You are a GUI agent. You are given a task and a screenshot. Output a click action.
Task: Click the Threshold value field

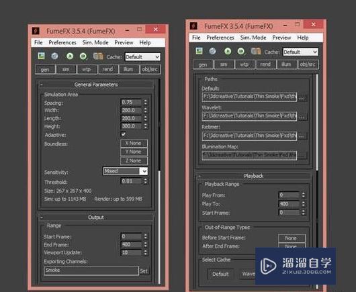(x=132, y=181)
